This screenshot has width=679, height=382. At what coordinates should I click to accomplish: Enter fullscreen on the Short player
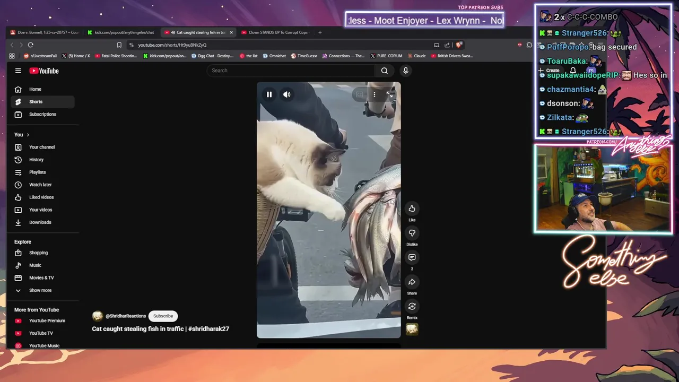(390, 94)
